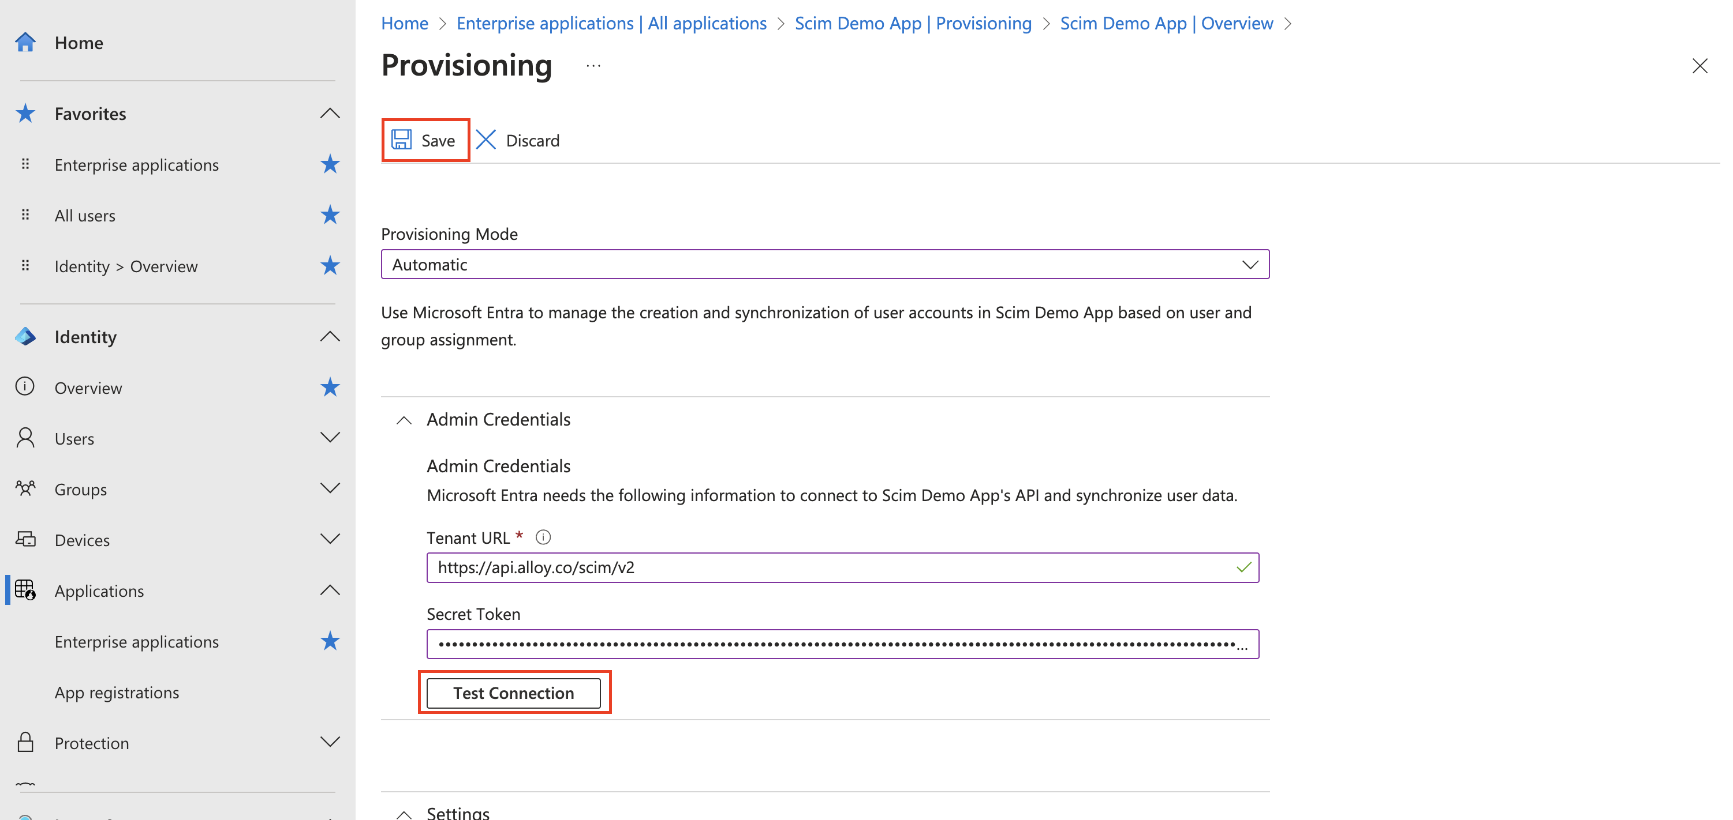Collapse the Admin Credentials section
This screenshot has height=820, width=1733.
[x=404, y=420]
